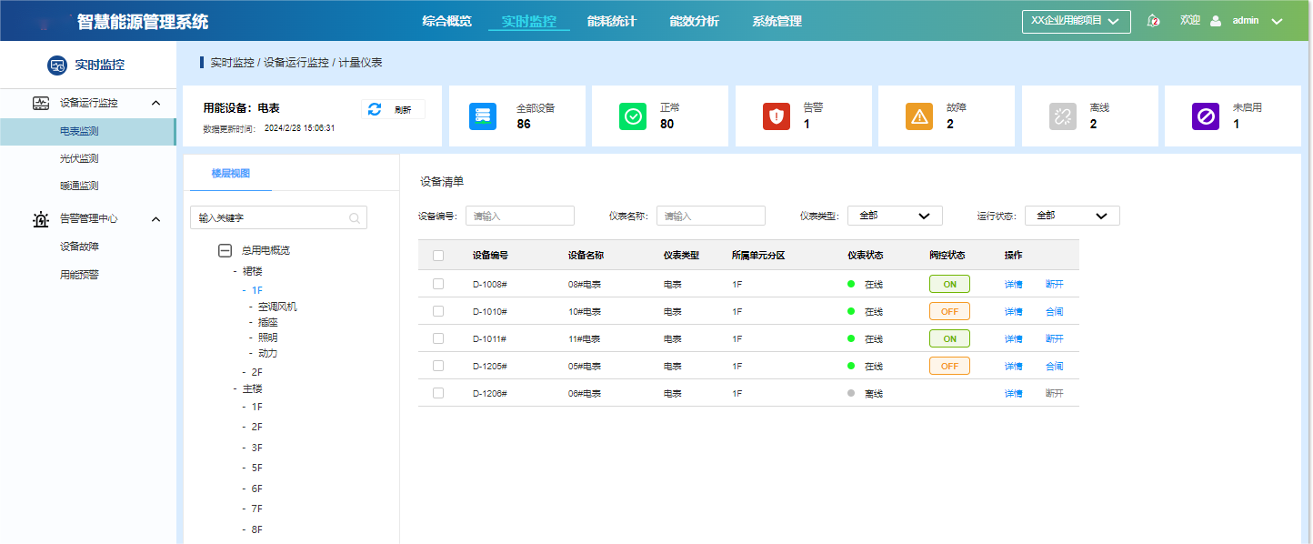
Task: Click the search magnifier in keyword box
Action: point(355,218)
